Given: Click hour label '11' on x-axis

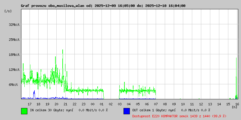Looking at the screenshot, I should [x=192, y=104].
